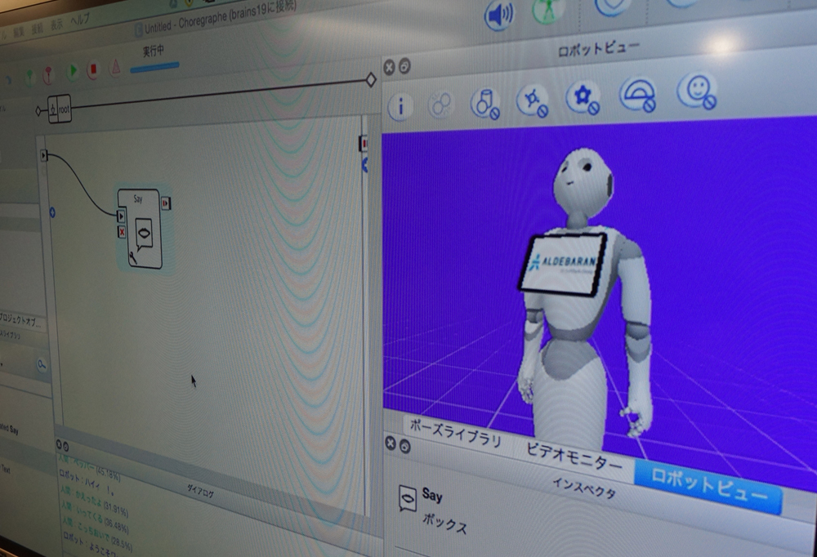The height and width of the screenshot is (557, 817).
Task: Click the pink warning triangle toolbar icon
Action: pos(115,68)
